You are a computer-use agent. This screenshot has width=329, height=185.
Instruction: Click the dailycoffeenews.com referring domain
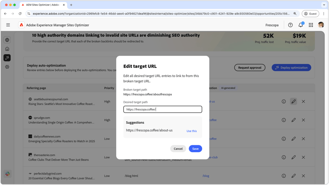(47, 136)
